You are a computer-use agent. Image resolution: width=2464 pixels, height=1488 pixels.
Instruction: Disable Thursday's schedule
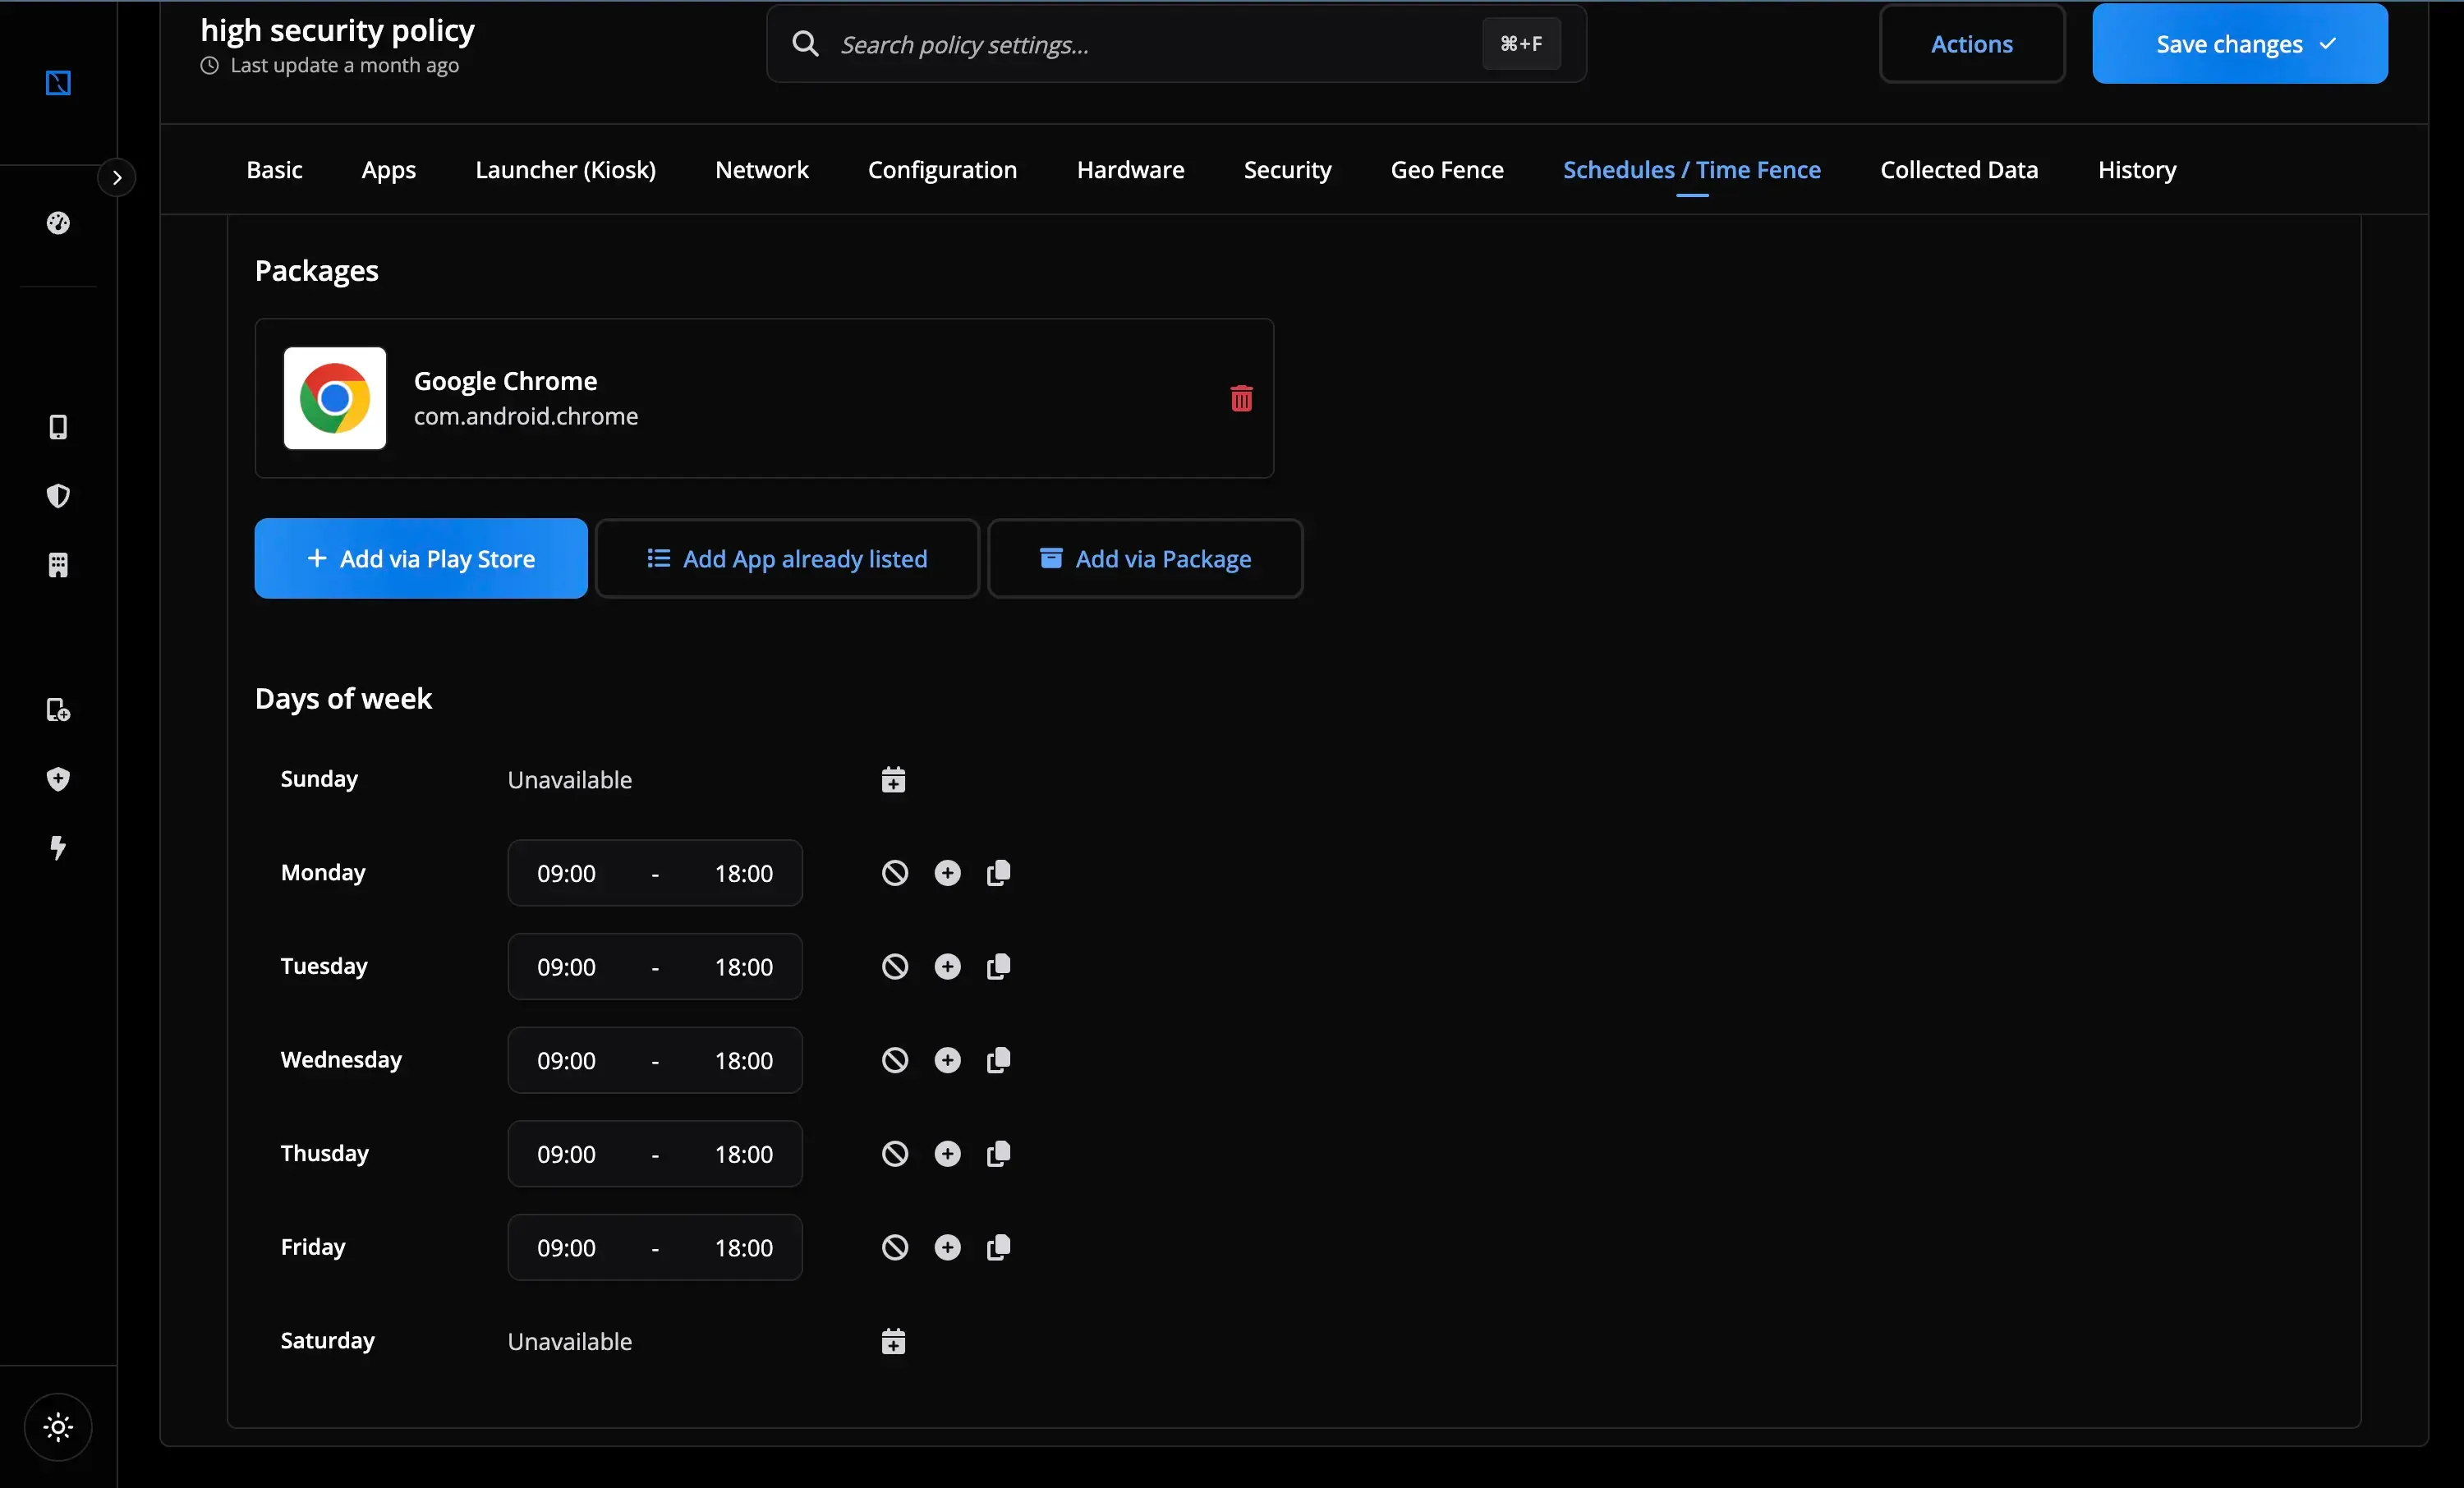click(893, 1153)
